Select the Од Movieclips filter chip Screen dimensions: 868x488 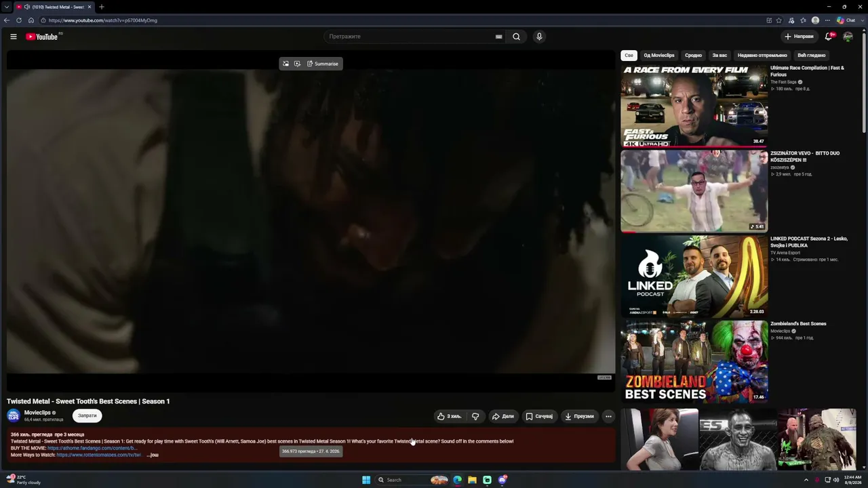(659, 55)
